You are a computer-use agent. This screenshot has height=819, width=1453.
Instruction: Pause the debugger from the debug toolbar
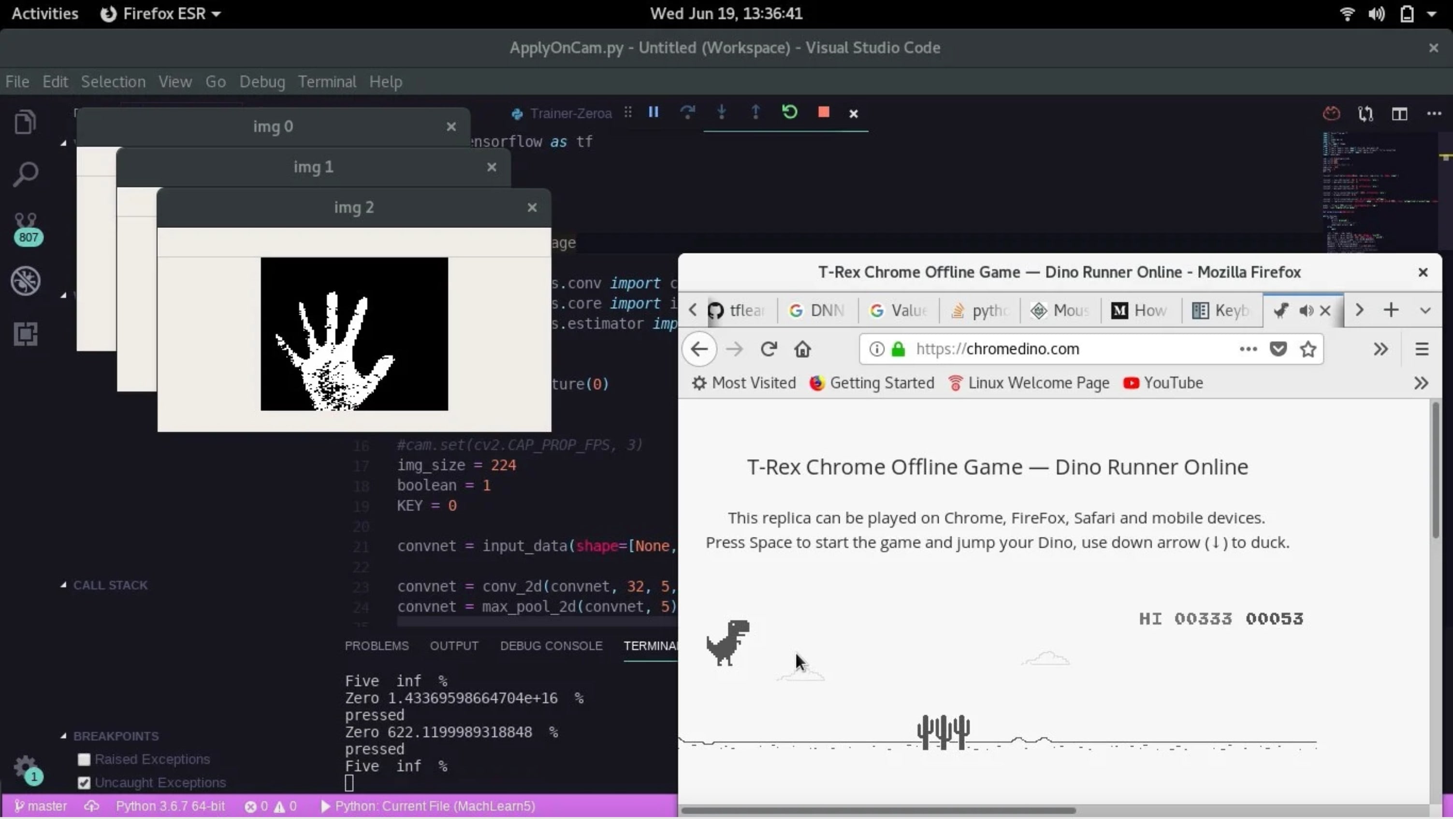coord(653,113)
